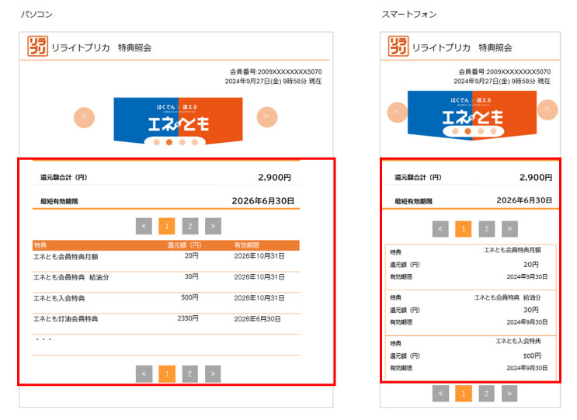Select page 2 in パソコン upper pager
Viewport: 577px width, 420px height.
pos(190,226)
